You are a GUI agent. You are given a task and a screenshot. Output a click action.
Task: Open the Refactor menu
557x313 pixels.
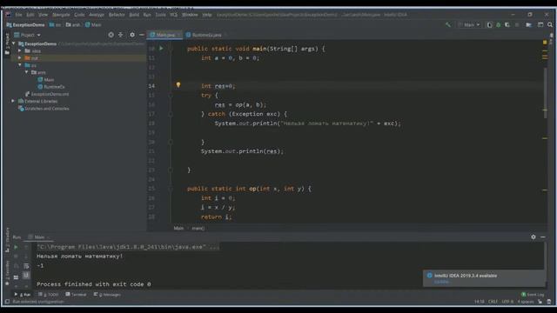tap(117, 15)
